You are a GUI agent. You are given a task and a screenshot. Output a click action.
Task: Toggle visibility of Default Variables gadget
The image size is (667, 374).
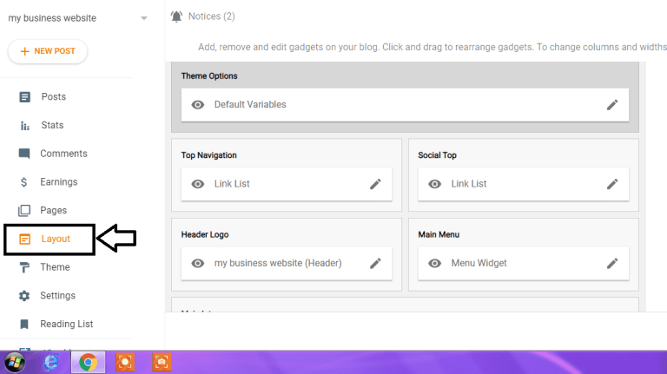[198, 104]
